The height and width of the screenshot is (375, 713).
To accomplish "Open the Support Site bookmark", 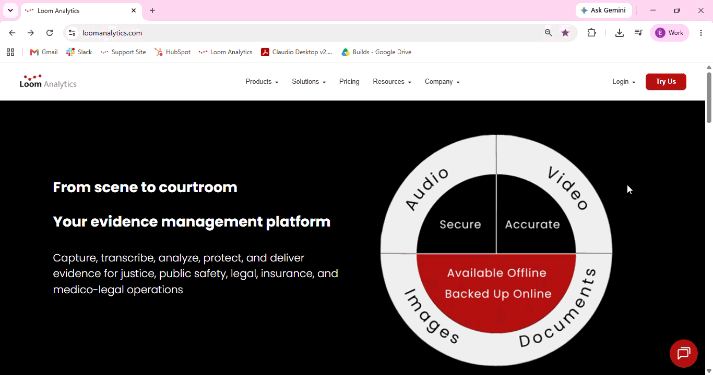I will [123, 52].
